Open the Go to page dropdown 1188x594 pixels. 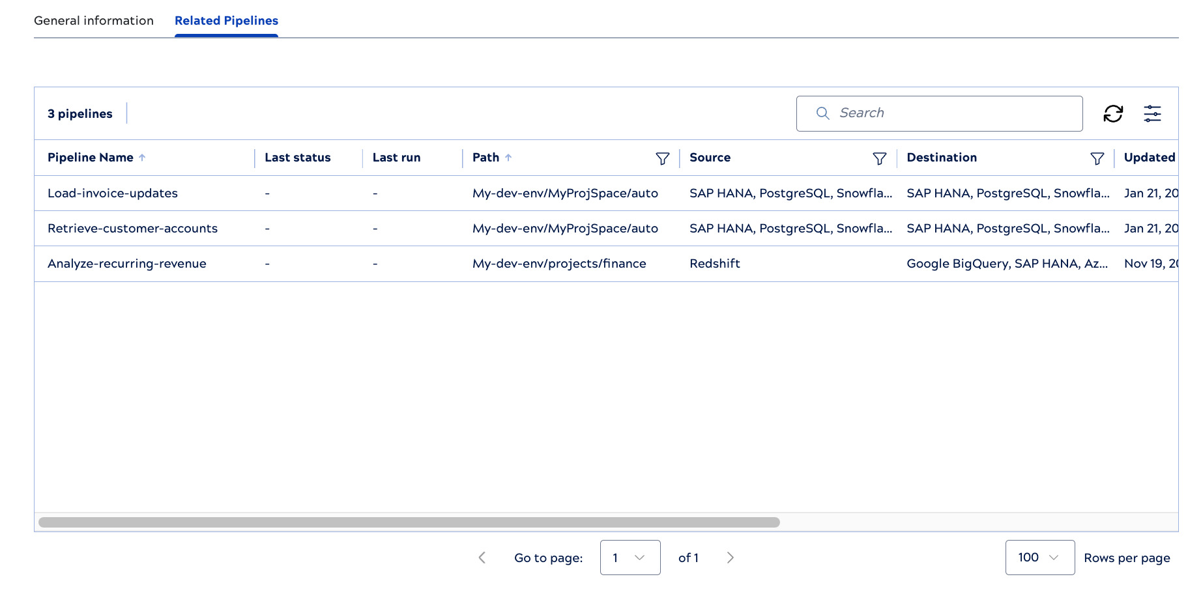pyautogui.click(x=630, y=558)
